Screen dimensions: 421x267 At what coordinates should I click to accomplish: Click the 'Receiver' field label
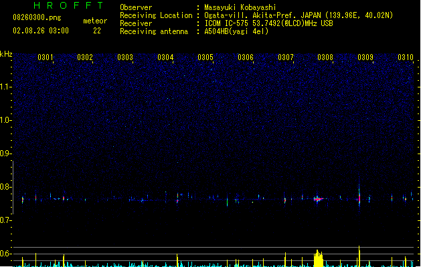point(136,23)
